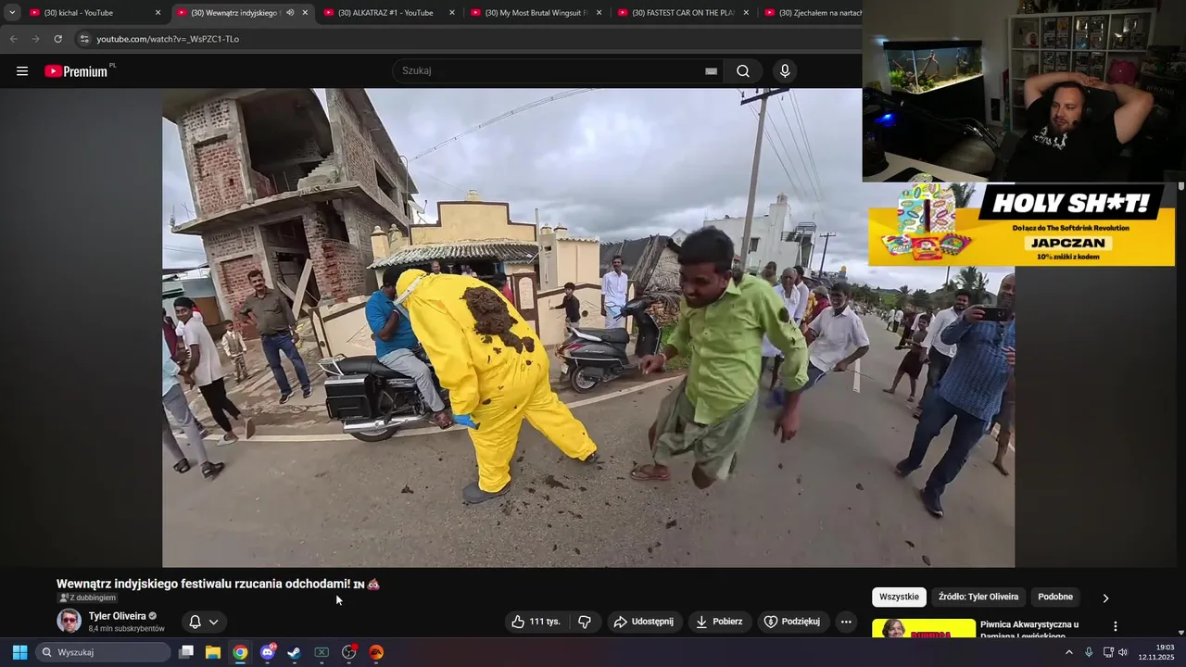Start voice search with microphone icon
1186x667 pixels.
[x=785, y=71]
